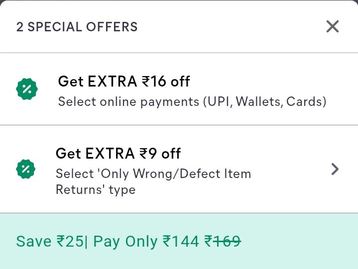
Task: Tap the ₹144 final price in banner
Action: pos(181,242)
